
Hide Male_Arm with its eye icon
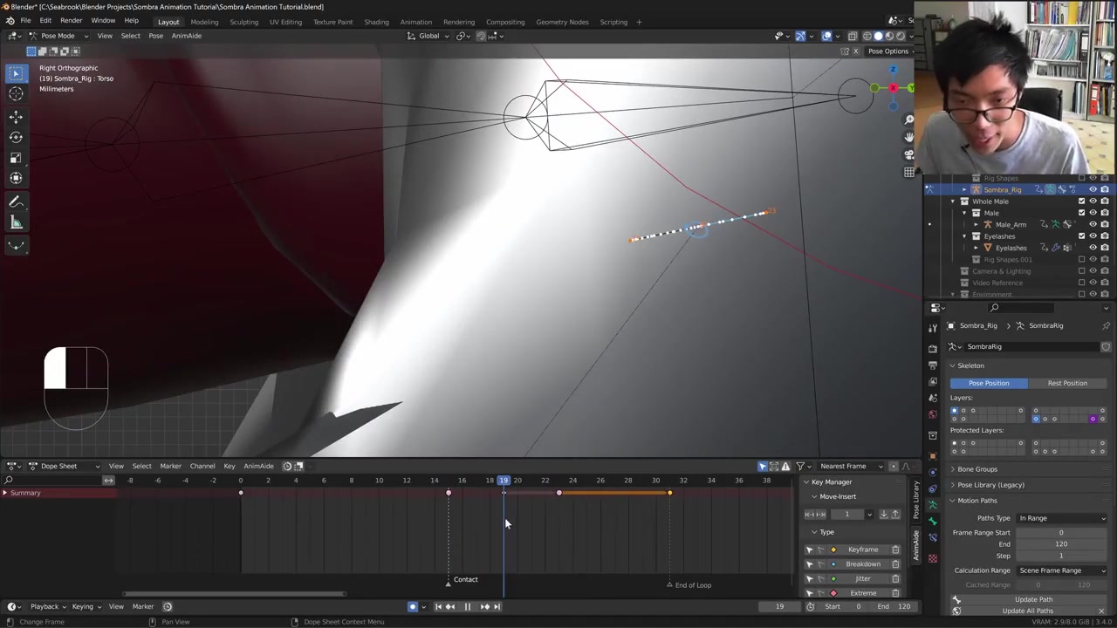pos(1093,225)
